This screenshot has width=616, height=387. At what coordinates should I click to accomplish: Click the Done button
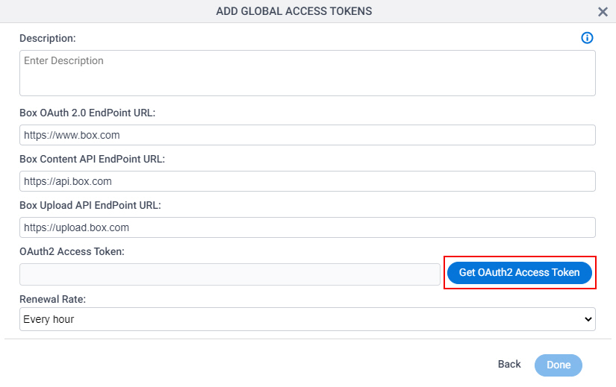click(559, 365)
